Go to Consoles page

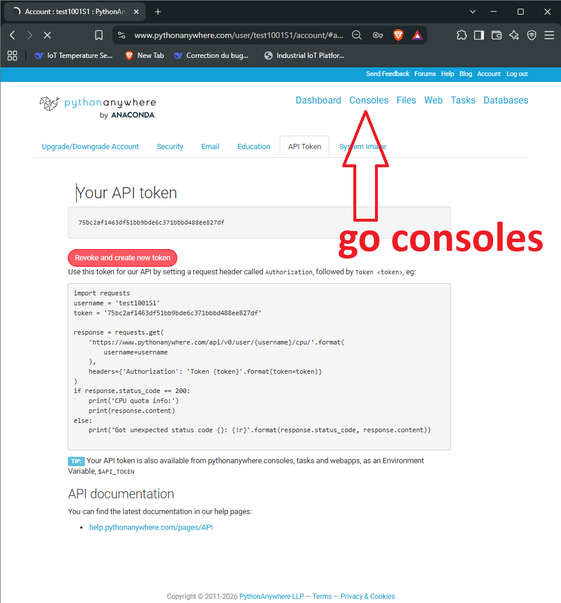(x=369, y=101)
